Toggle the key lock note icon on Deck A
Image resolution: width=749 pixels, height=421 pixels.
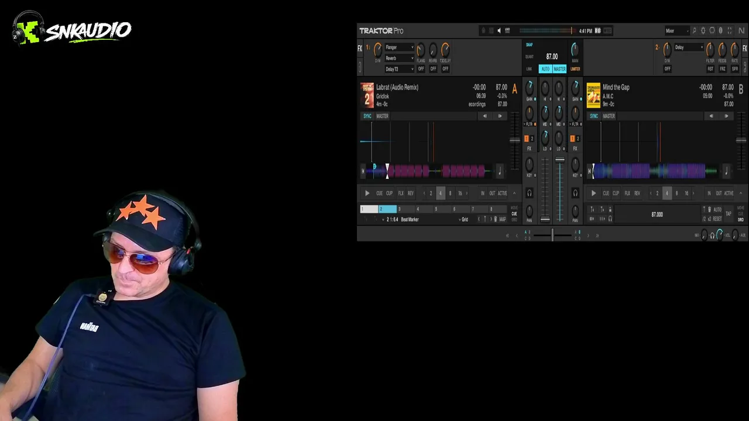click(499, 171)
